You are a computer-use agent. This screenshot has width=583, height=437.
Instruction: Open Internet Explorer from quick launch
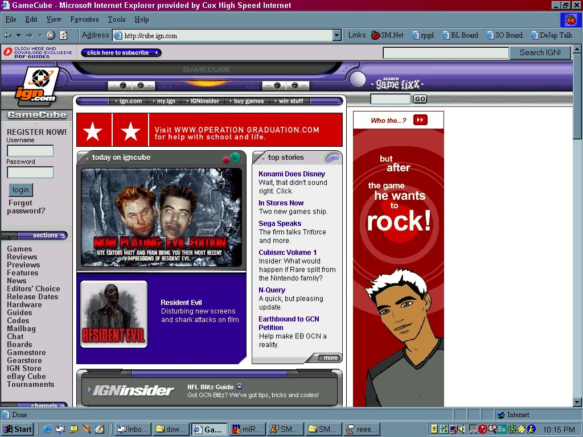[x=47, y=429]
